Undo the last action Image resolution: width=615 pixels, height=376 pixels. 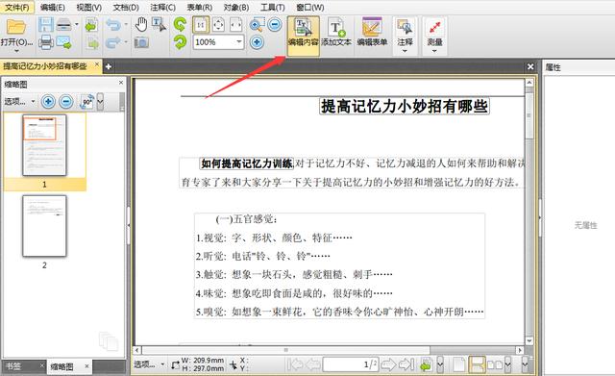coord(113,25)
